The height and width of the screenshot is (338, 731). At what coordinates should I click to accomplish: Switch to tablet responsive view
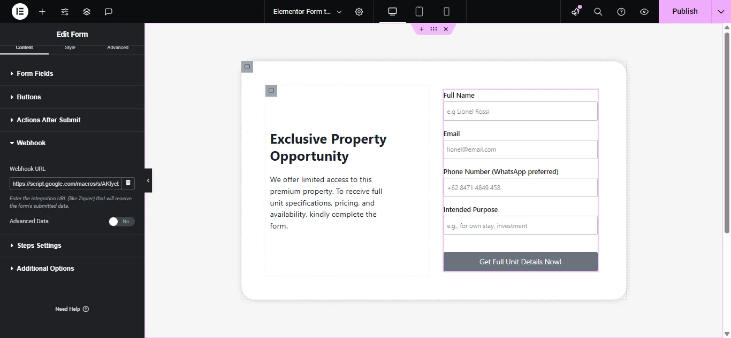pyautogui.click(x=420, y=12)
